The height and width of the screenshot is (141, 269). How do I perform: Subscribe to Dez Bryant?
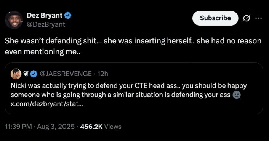click(215, 18)
